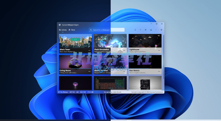
Task: Click the wallpaper list vertical scrollbar
Action: (164, 57)
